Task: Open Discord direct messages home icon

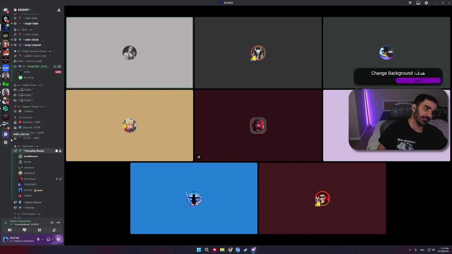Action: [5, 10]
